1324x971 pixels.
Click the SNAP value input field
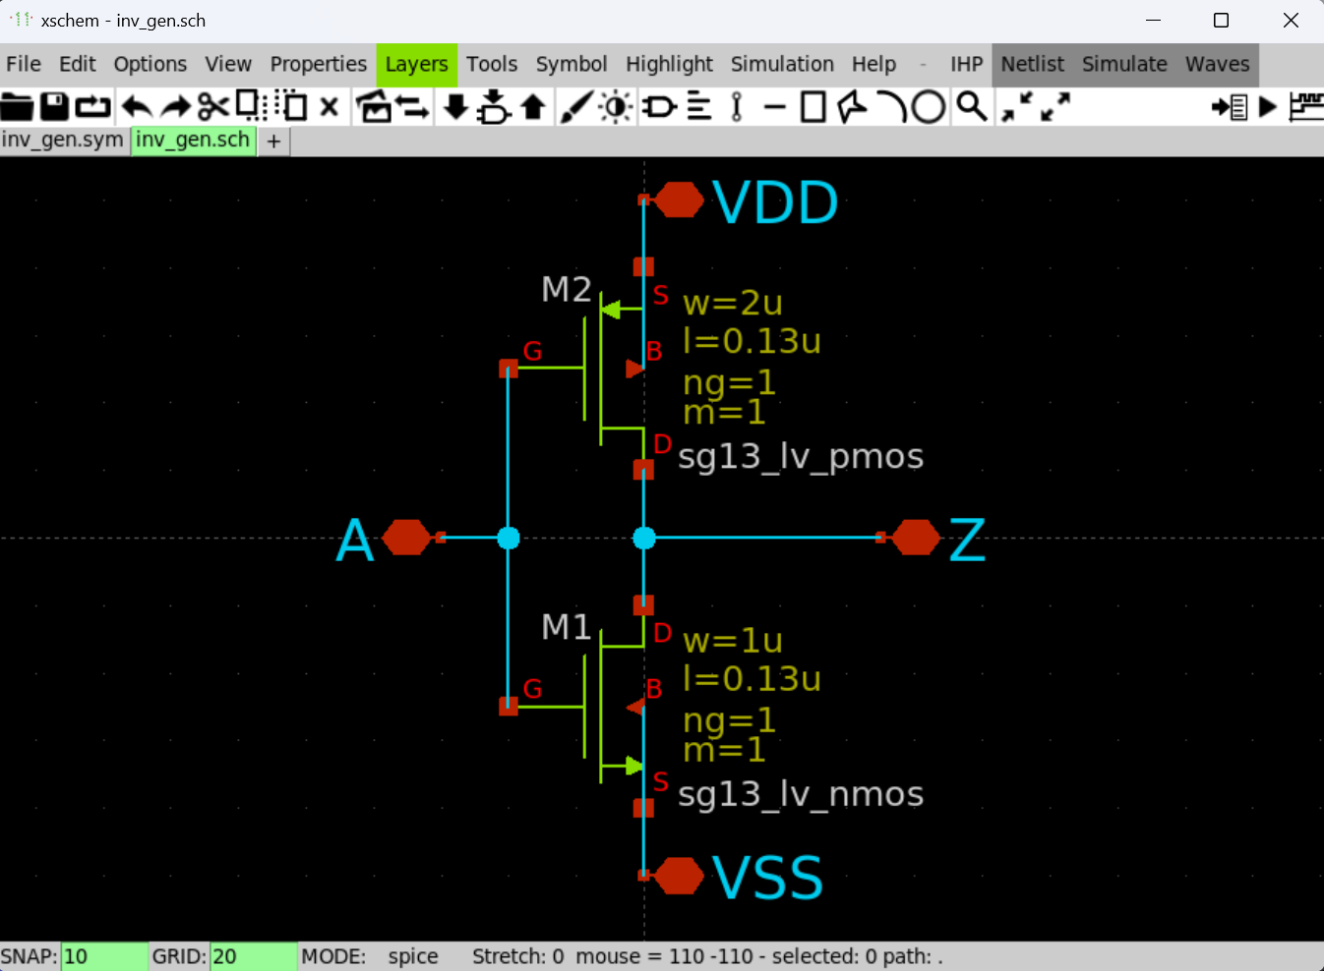(x=104, y=956)
